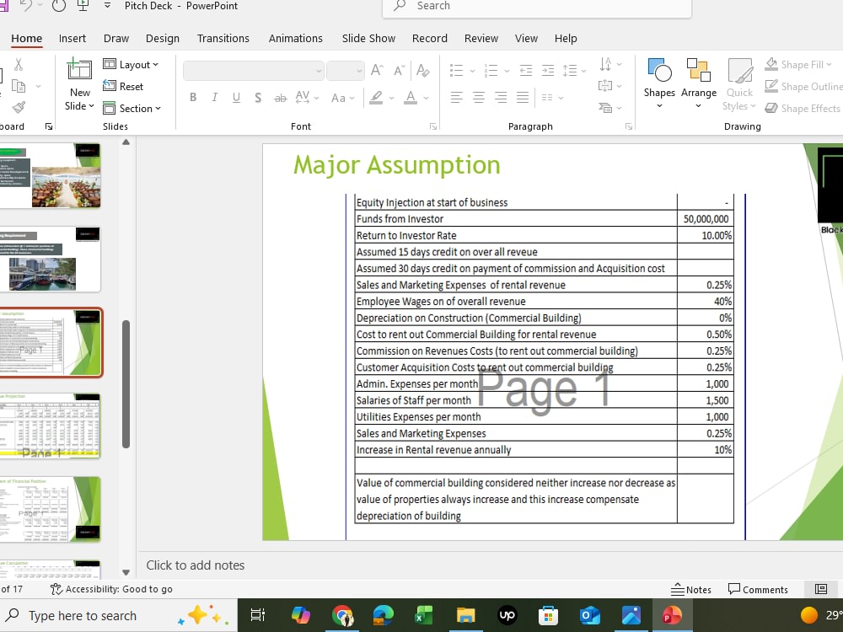843x632 pixels.
Task: Apply font color
Action: 411,97
